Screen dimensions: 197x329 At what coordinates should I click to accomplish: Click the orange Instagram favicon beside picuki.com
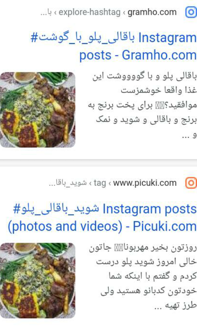point(191,183)
